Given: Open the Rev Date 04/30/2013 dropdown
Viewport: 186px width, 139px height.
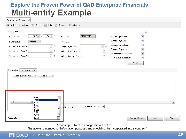Looking at the screenshot, I should (94, 36).
